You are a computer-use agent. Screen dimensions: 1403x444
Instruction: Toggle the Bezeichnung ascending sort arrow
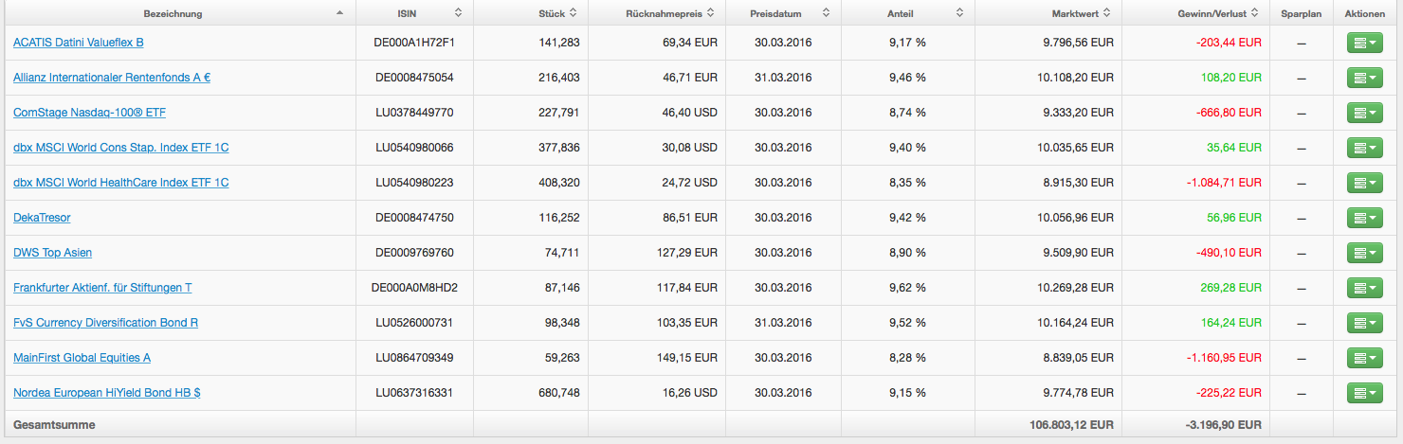click(x=339, y=13)
